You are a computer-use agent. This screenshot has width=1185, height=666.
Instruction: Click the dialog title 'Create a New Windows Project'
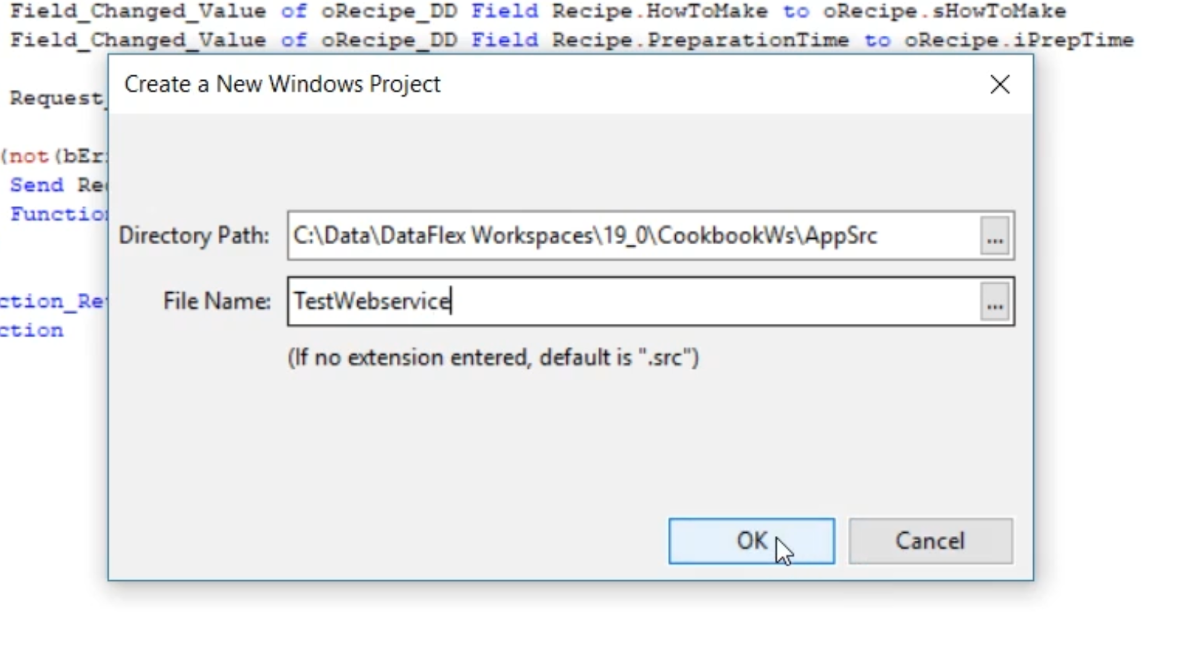282,84
